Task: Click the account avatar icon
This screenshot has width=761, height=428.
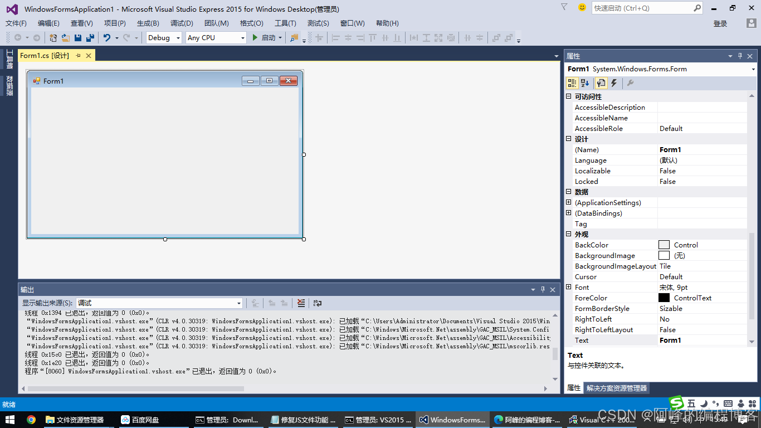Action: point(752,23)
